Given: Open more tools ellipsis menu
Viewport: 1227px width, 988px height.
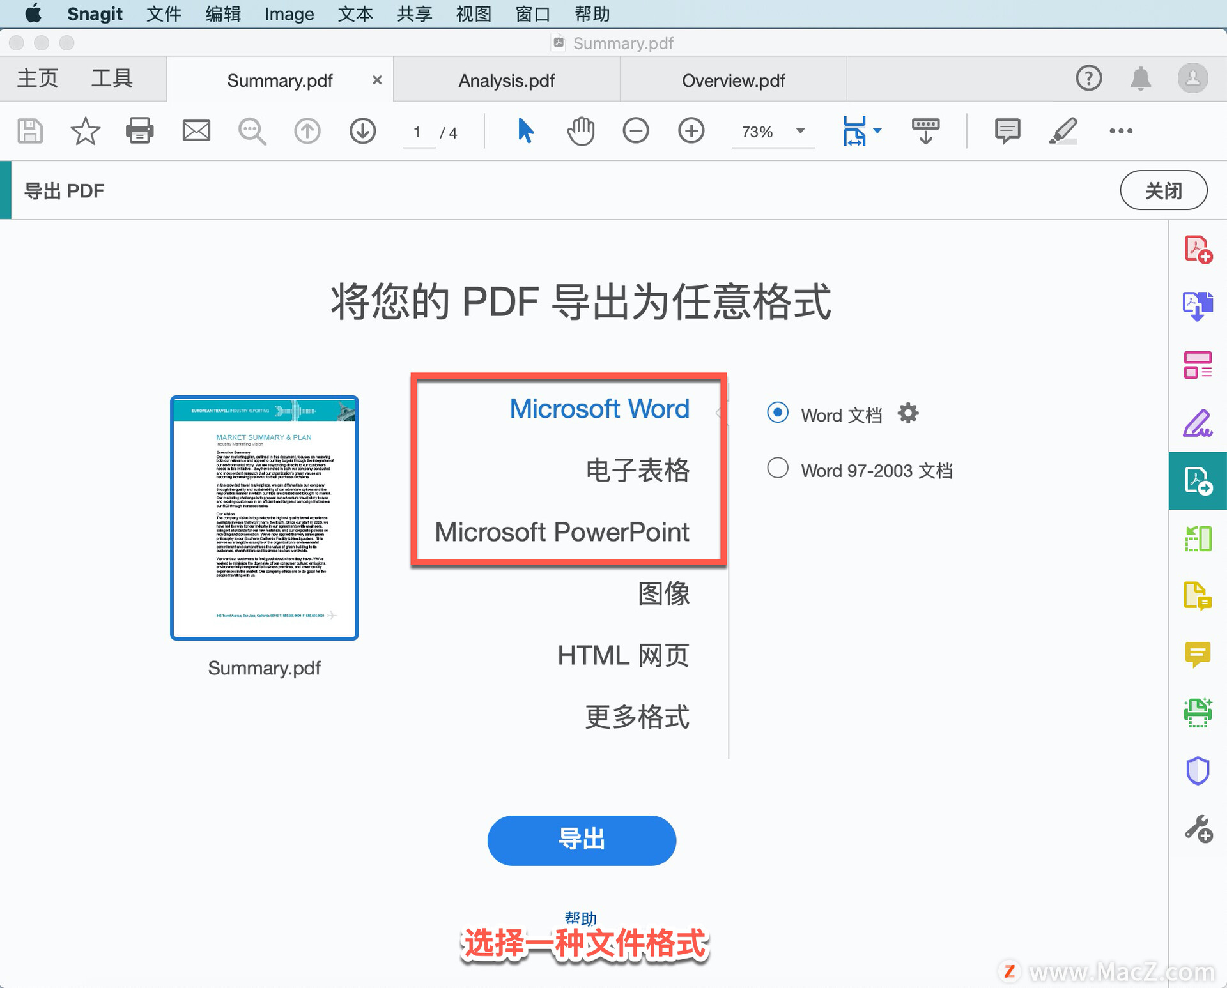Looking at the screenshot, I should coord(1121,131).
